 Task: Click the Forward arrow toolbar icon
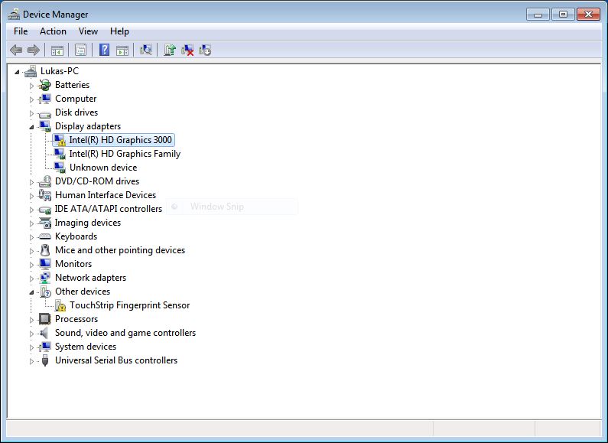pos(34,50)
